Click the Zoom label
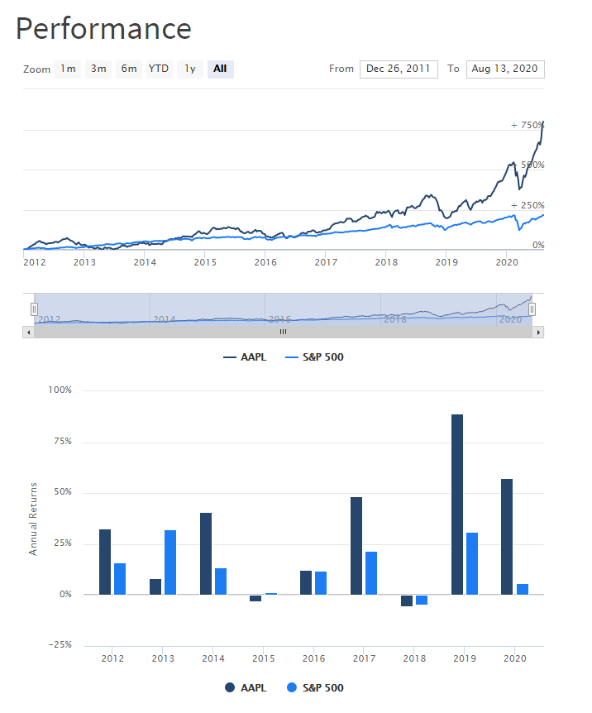Screen dimensions: 592x713 pyautogui.click(x=37, y=69)
